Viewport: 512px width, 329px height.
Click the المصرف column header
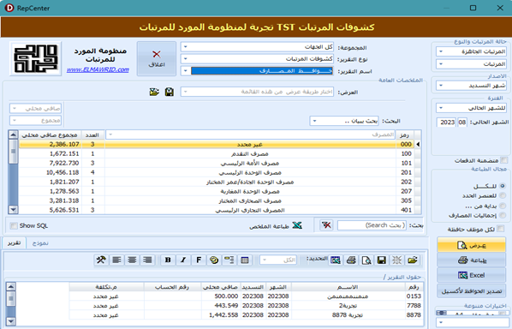point(250,135)
